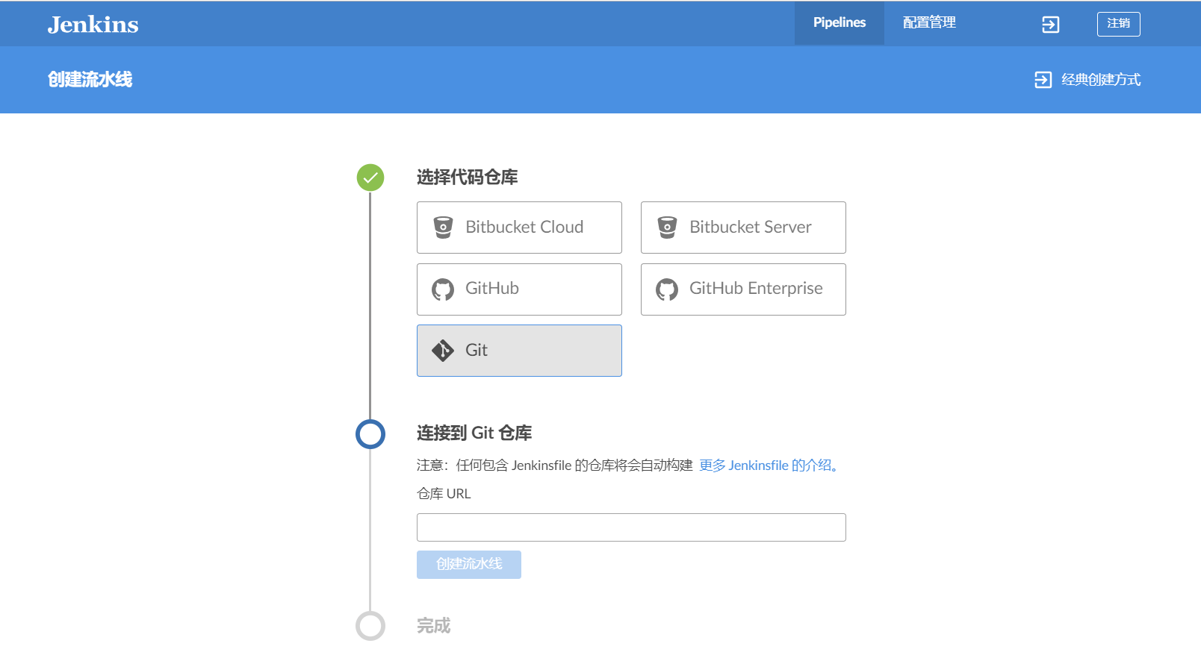This screenshot has width=1201, height=652.
Task: Click the 连接到 Git 仓库 heading
Action: (474, 433)
